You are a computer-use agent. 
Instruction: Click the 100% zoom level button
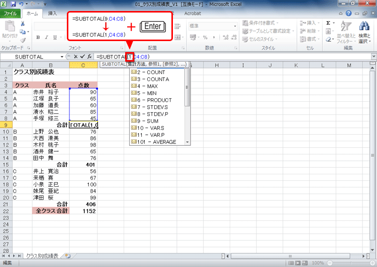[318, 263]
